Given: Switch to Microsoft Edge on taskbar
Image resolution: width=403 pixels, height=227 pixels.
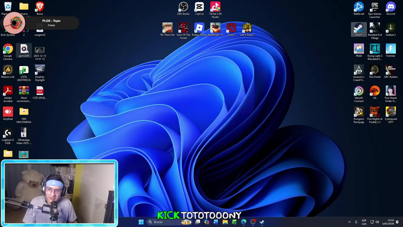Looking at the screenshot, I should [x=243, y=222].
